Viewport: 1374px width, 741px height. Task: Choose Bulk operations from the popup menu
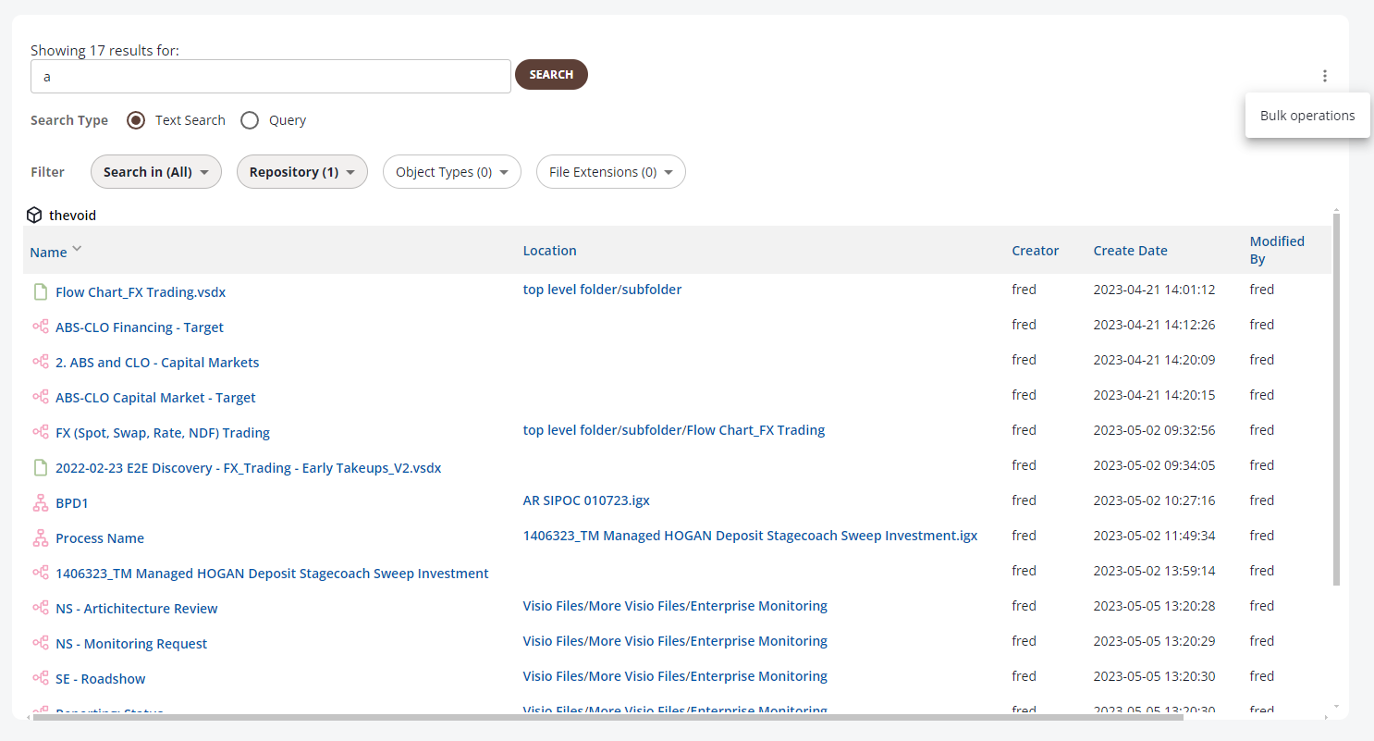[x=1307, y=116]
